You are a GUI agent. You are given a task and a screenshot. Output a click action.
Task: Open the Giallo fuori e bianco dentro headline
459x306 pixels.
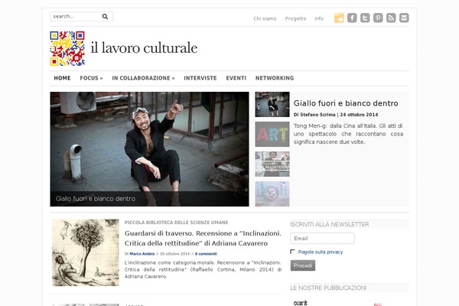[x=346, y=103]
